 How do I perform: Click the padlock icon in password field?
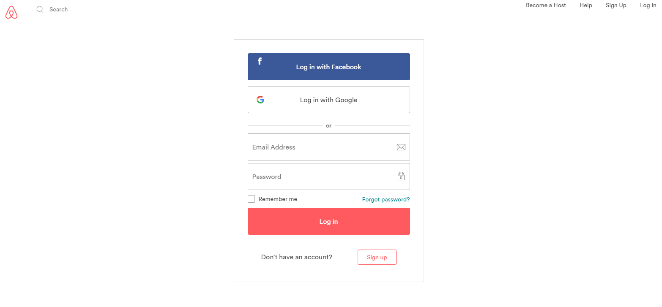tap(401, 176)
